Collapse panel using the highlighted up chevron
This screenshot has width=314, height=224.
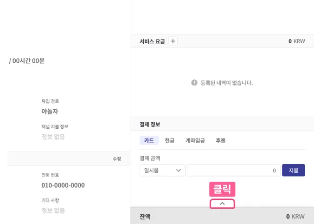222,204
